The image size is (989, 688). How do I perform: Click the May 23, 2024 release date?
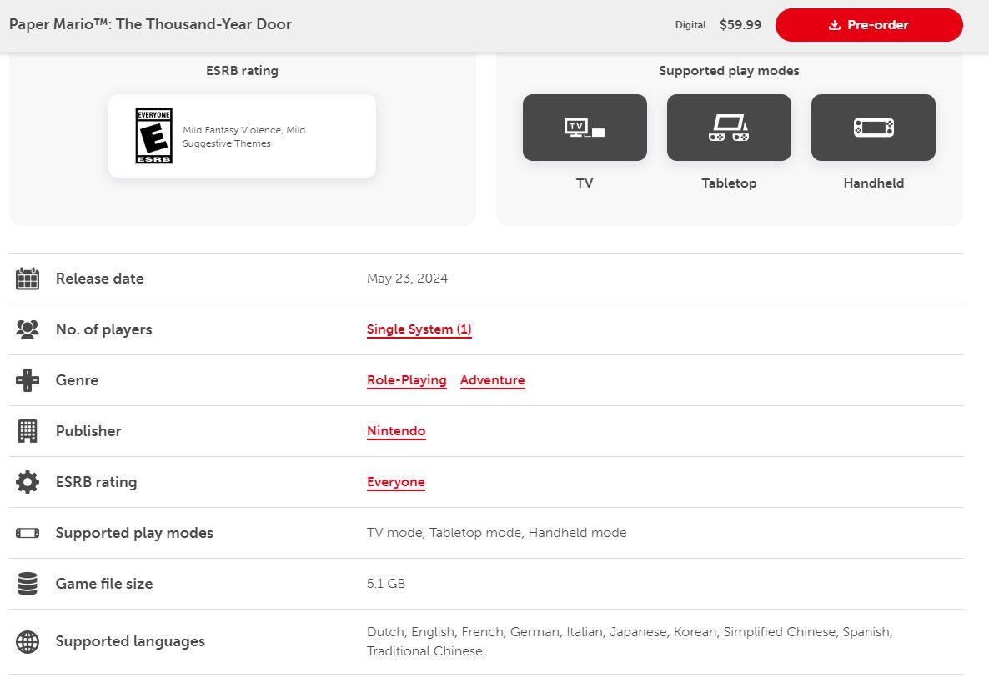408,279
